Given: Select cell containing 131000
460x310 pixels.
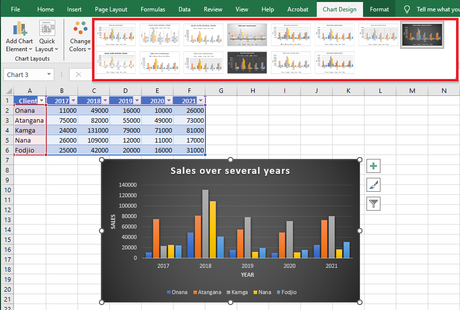Looking at the screenshot, I should point(93,130).
